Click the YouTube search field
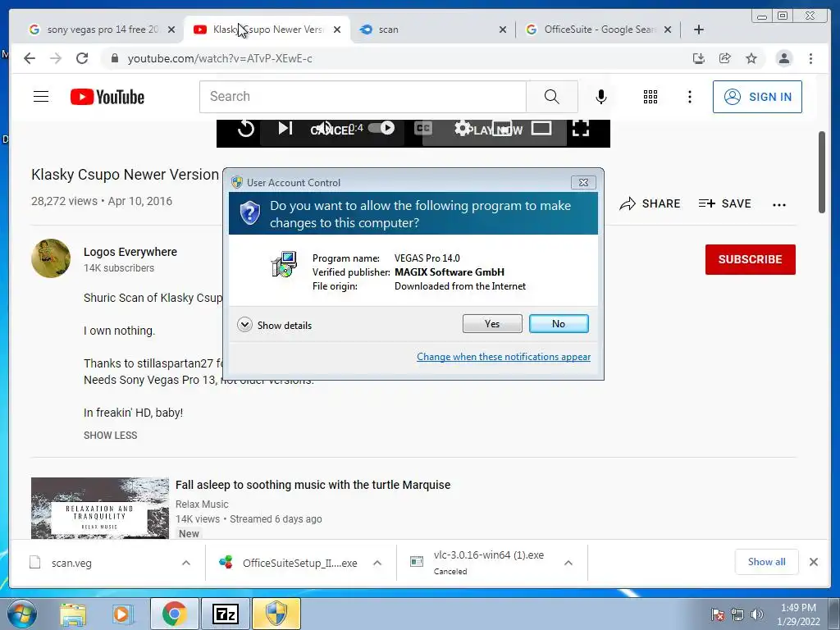Viewport: 840px width, 630px height. point(363,97)
